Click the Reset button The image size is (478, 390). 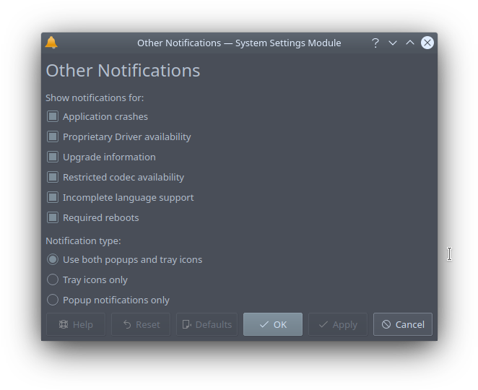(141, 324)
